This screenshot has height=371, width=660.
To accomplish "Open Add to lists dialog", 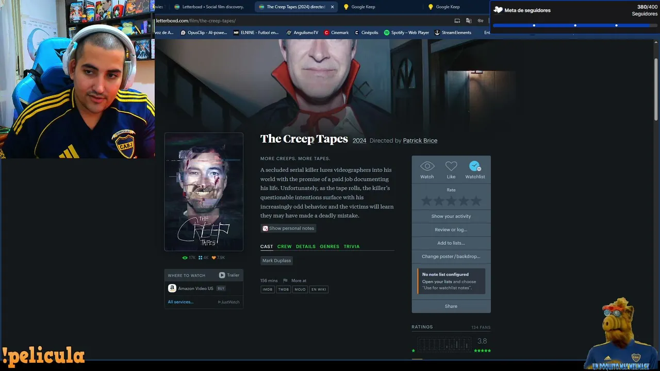I will pyautogui.click(x=451, y=243).
